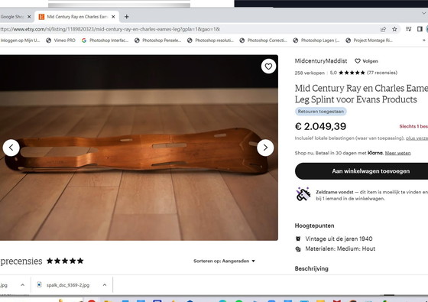Expand the bookmarks overflow chevron
Screen dimensions: 428x302
click(424, 41)
